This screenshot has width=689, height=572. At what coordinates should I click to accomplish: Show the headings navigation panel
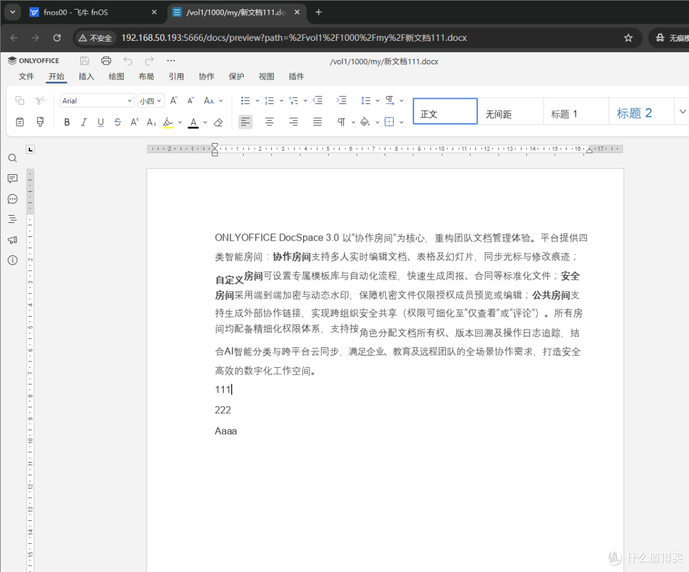[x=13, y=220]
